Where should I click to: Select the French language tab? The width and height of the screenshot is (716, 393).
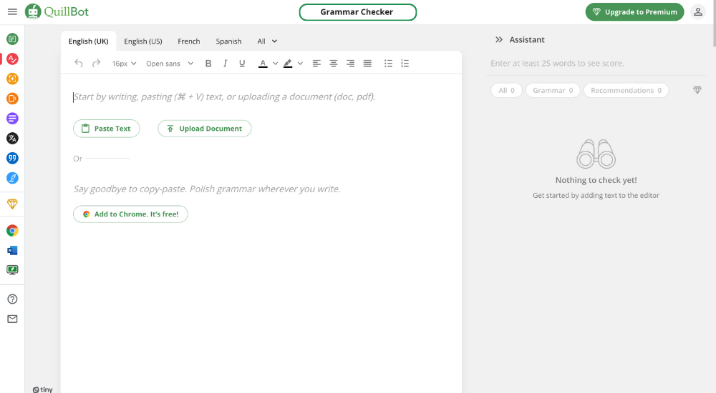pyautogui.click(x=189, y=41)
